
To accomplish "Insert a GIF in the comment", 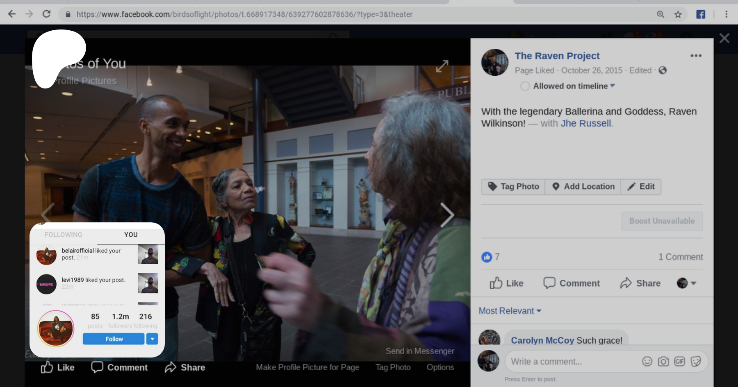I will 679,361.
